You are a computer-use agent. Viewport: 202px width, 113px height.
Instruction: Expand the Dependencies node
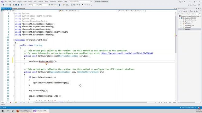(x=181, y=22)
